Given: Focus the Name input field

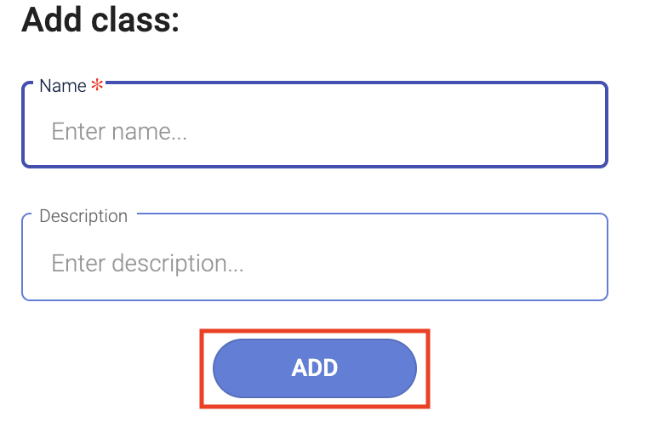Looking at the screenshot, I should (x=314, y=132).
